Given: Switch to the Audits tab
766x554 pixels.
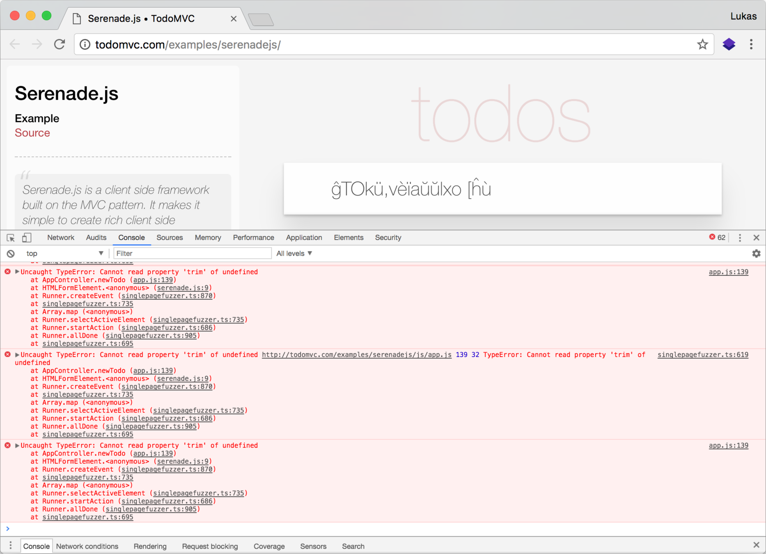Looking at the screenshot, I should click(x=96, y=238).
